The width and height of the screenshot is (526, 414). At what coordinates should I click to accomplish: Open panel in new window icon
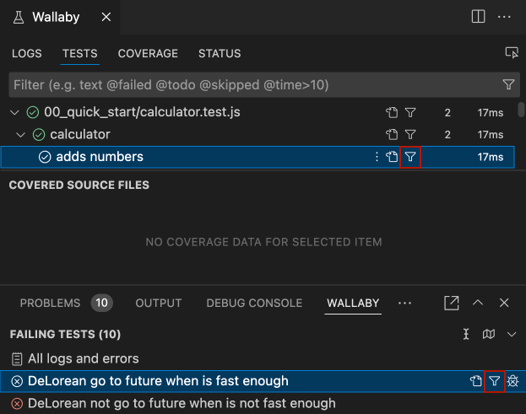pos(451,303)
